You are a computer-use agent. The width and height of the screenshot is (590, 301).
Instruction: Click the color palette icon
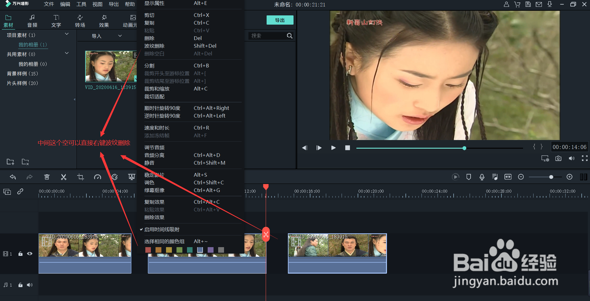pyautogui.click(x=114, y=177)
